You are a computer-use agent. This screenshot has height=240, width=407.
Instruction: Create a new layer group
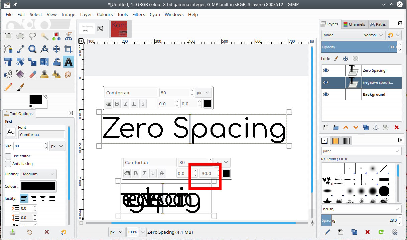[336, 127]
